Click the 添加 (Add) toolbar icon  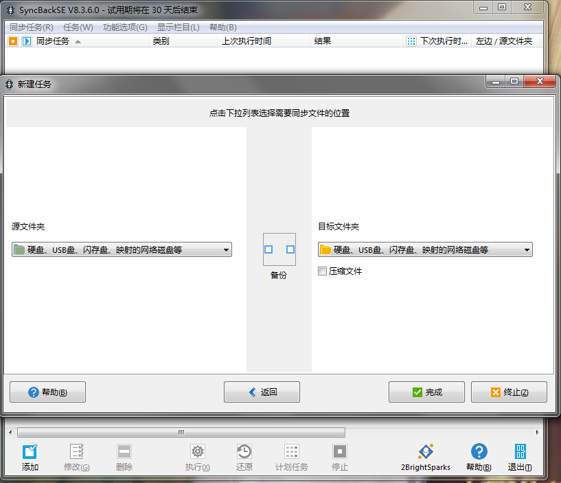click(x=30, y=451)
